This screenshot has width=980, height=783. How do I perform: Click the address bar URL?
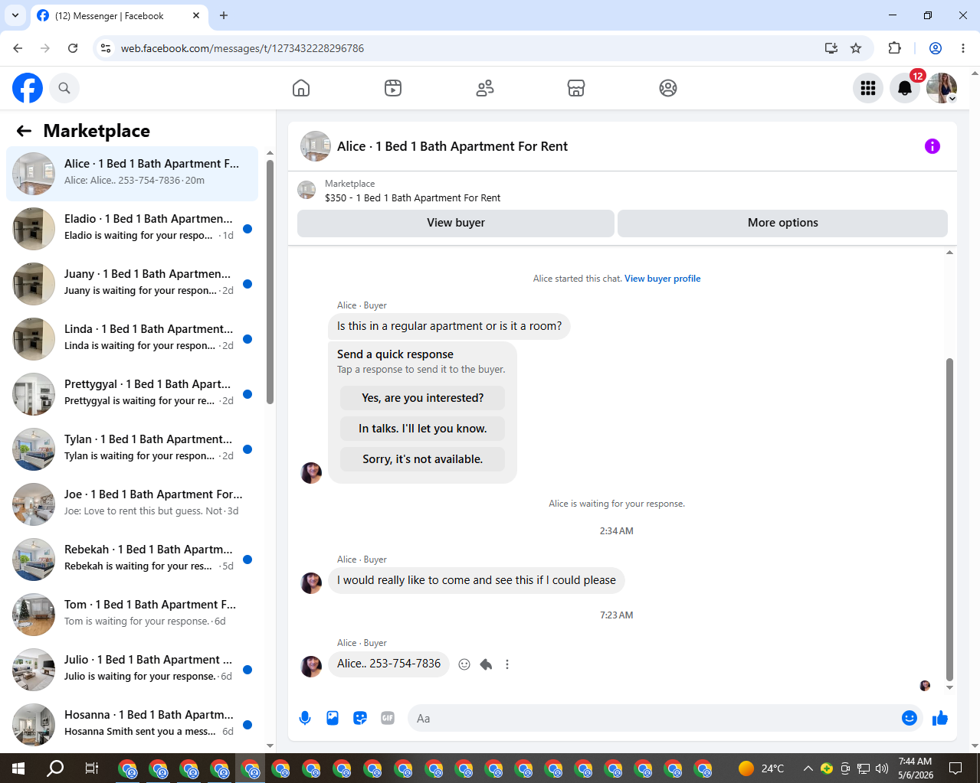point(242,48)
